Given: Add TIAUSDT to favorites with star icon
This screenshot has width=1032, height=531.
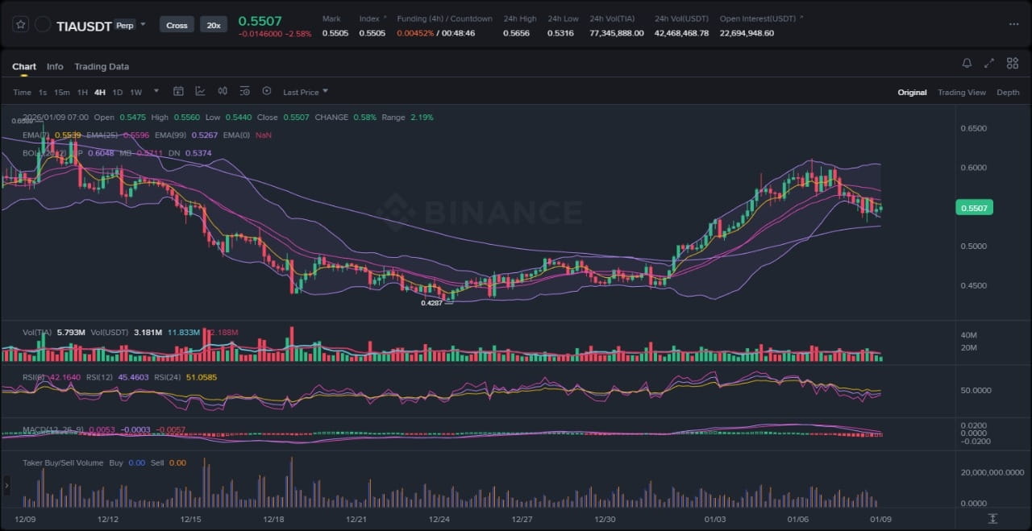Looking at the screenshot, I should coord(20,25).
